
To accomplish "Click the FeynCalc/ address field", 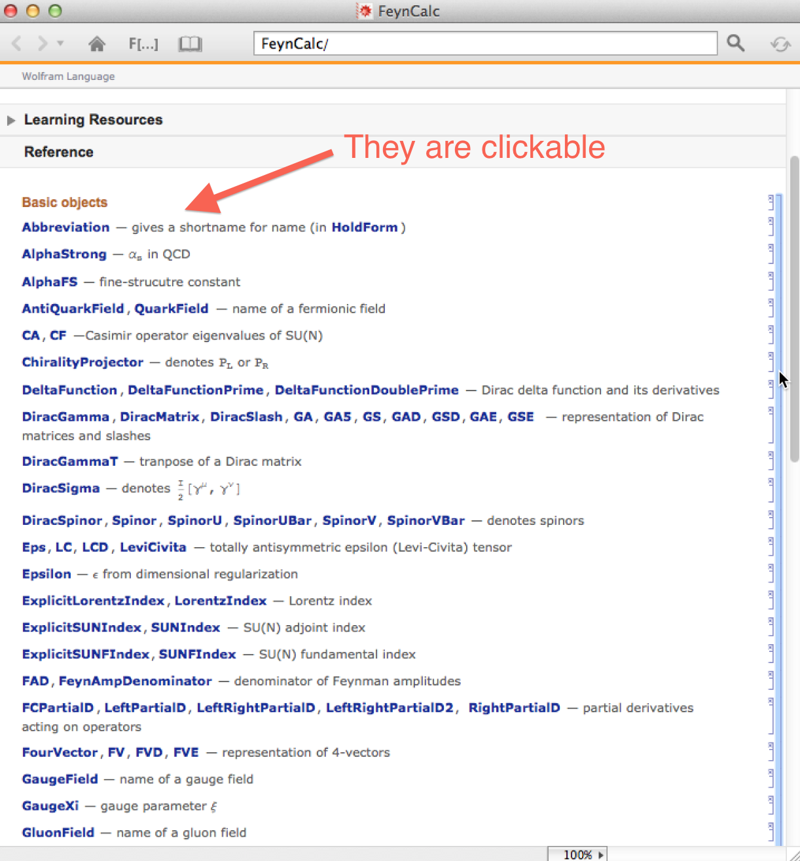I will tap(485, 44).
